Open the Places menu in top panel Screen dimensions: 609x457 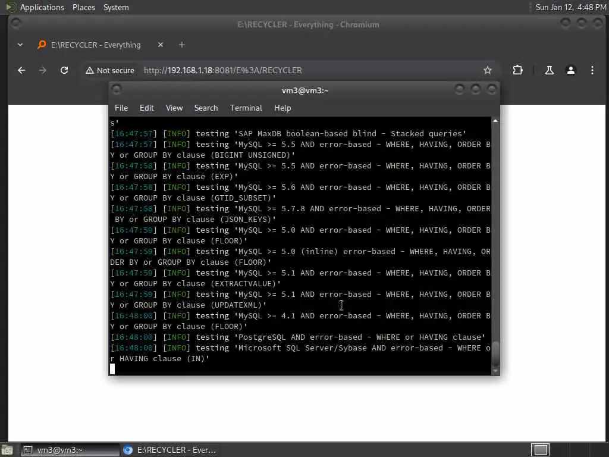point(83,7)
